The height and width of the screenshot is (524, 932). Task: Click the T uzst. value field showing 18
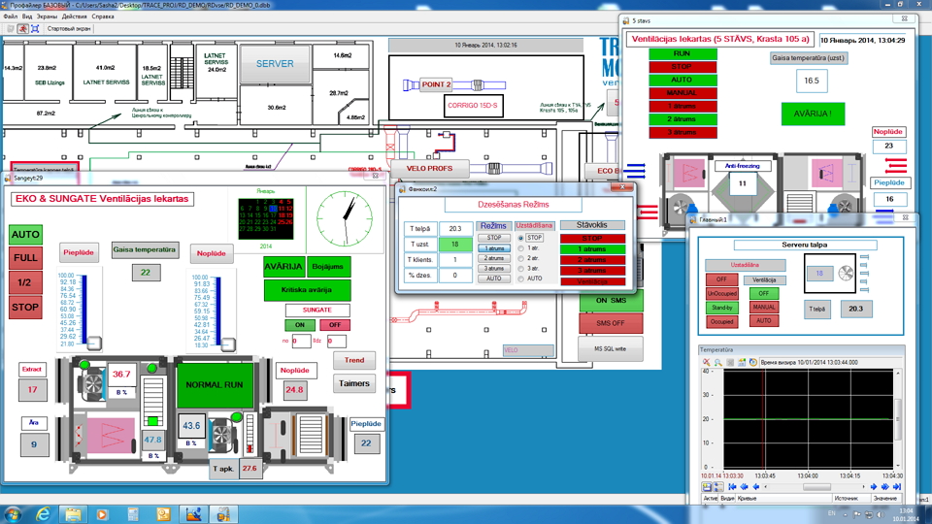pos(455,245)
